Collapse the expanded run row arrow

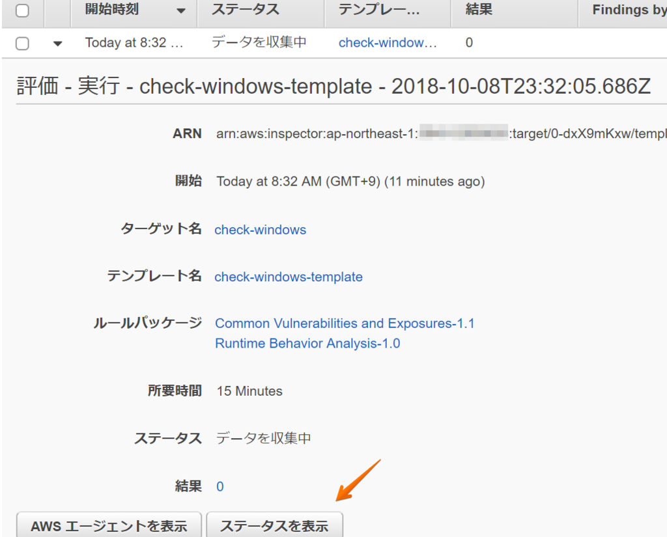tap(58, 43)
